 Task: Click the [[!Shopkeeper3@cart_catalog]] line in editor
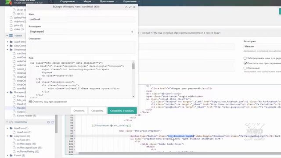(x=112, y=126)
